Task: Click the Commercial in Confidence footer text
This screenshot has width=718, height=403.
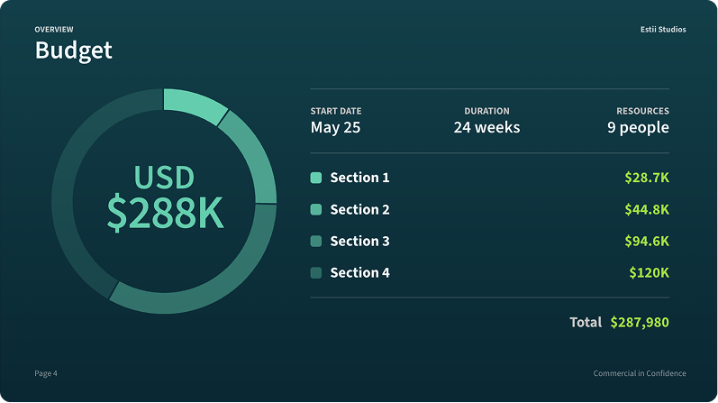Action: point(640,373)
